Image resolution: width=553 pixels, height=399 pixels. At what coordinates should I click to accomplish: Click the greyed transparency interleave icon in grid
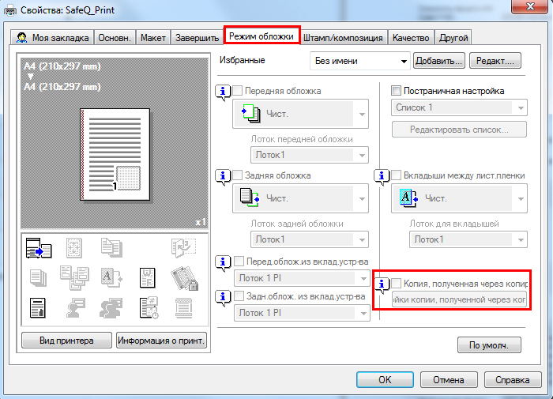[x=111, y=278]
